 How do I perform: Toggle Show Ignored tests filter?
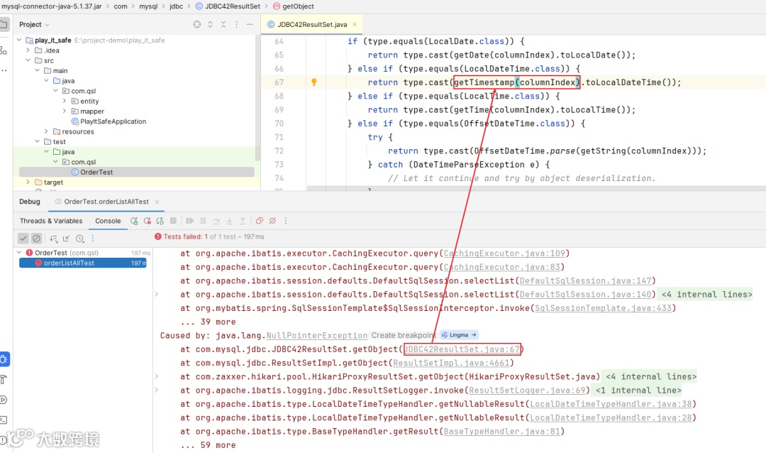pyautogui.click(x=36, y=239)
